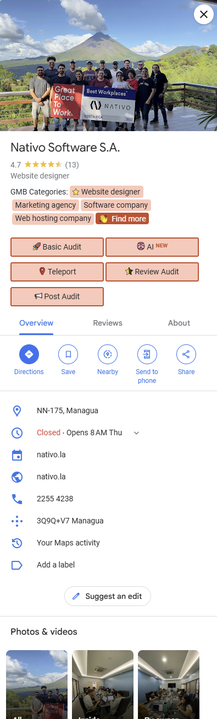Click the Maps activity history icon

pos(17,543)
